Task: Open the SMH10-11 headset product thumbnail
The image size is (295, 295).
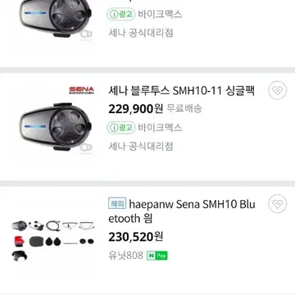Action: click(x=56, y=126)
